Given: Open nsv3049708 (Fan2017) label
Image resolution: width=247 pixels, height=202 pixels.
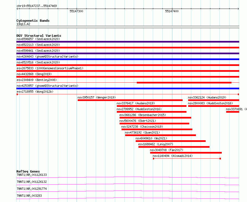Looking at the screenshot, I should click(167, 150).
